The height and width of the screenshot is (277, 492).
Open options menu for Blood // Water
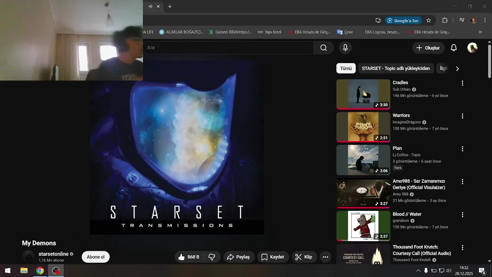tap(462, 215)
